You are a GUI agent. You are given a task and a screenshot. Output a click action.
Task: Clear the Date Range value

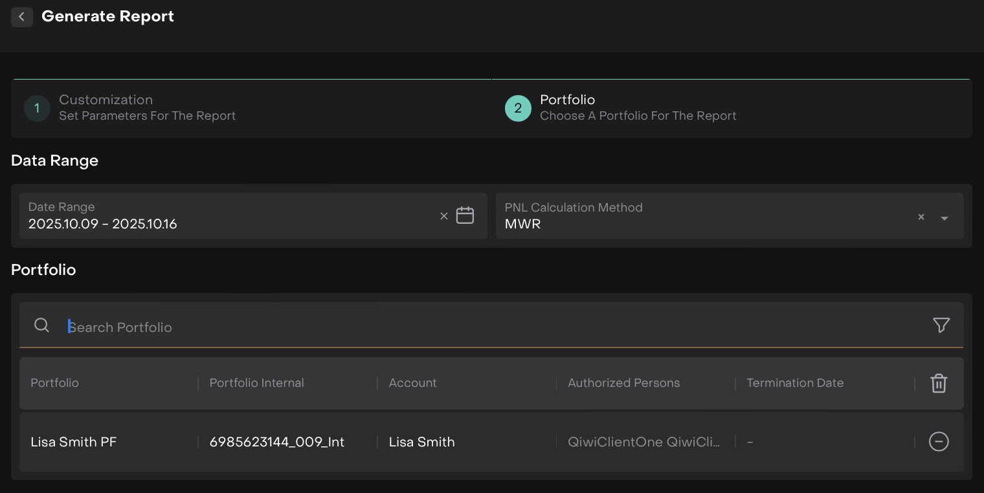pyautogui.click(x=443, y=216)
